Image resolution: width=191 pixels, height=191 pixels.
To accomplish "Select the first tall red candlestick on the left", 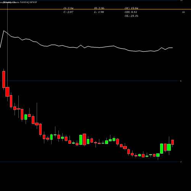I will click(4, 79).
